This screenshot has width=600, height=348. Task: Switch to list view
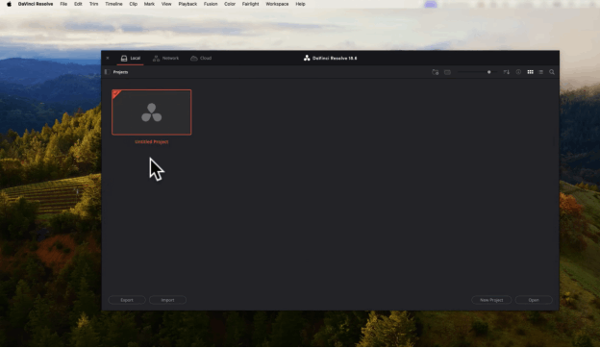click(x=540, y=72)
